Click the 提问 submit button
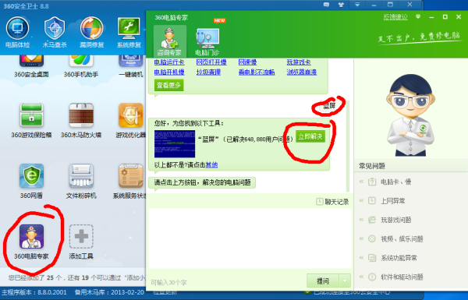The height and width of the screenshot is (300, 468). click(x=323, y=281)
